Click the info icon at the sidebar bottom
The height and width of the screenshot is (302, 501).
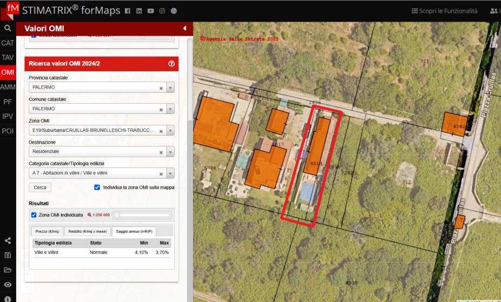8,298
